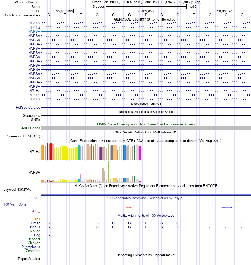The height and width of the screenshot is (265, 251).
Task: Click the 'Click to complement -->' label
Action: tap(22, 15)
